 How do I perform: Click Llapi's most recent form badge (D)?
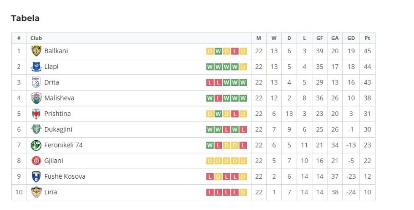pyautogui.click(x=243, y=67)
